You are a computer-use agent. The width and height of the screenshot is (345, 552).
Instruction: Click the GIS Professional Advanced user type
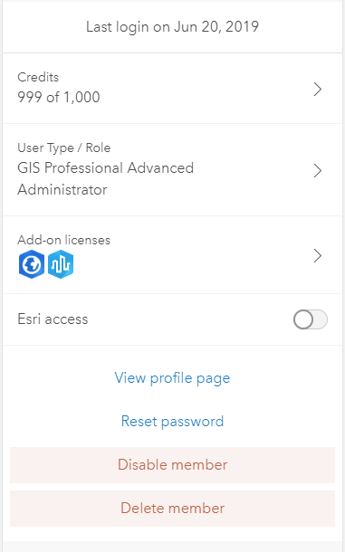[106, 168]
